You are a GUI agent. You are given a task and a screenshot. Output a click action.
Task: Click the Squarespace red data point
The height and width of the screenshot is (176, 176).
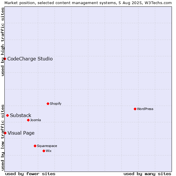pyautogui.click(x=35, y=146)
